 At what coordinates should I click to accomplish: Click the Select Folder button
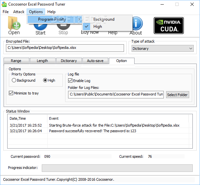(177, 95)
